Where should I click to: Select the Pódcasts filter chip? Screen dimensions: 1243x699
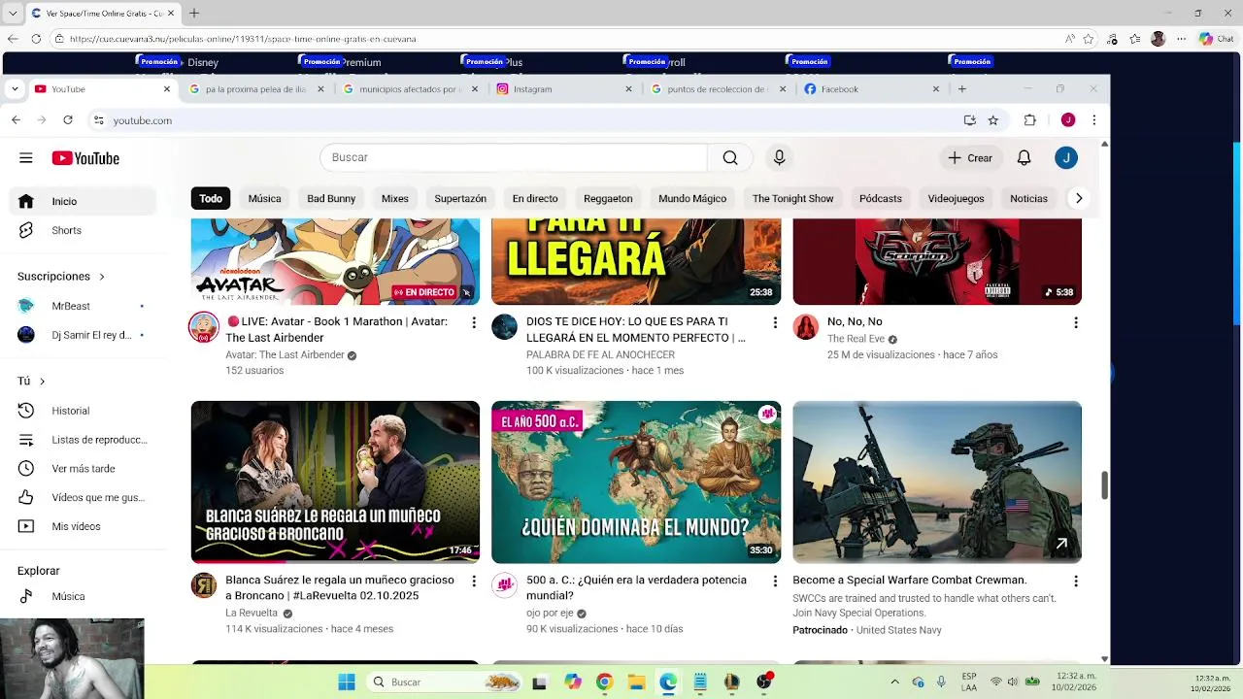[x=881, y=198]
